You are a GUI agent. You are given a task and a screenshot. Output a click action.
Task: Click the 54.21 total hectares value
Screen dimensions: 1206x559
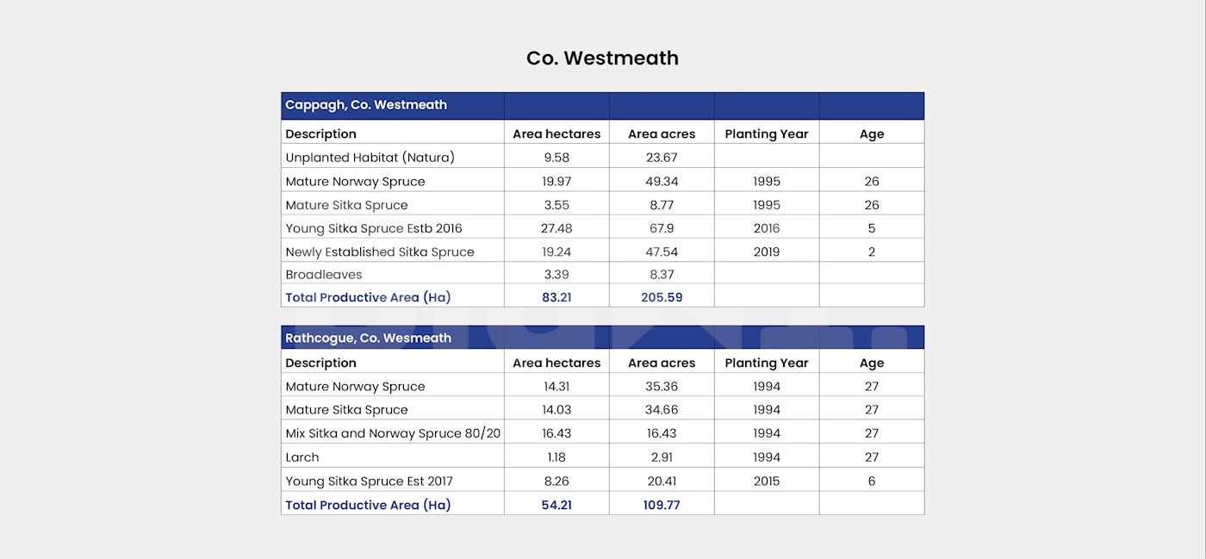point(556,505)
